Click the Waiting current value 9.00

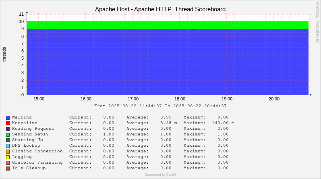[109, 117]
